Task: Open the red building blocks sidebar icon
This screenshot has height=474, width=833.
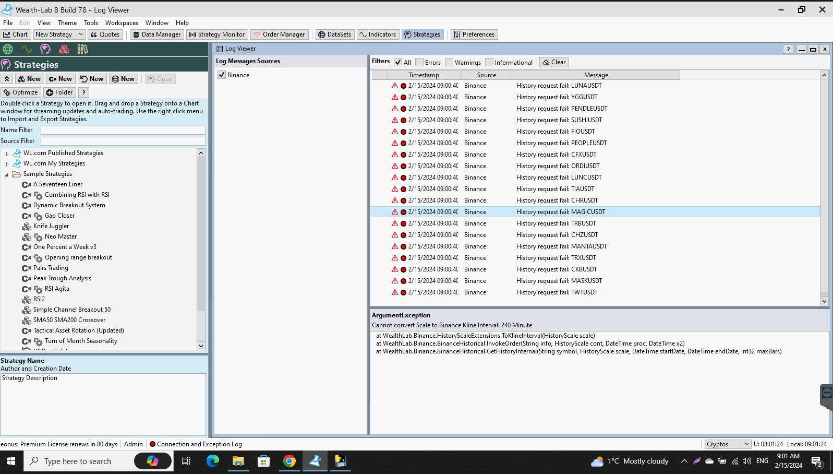Action: coord(64,49)
